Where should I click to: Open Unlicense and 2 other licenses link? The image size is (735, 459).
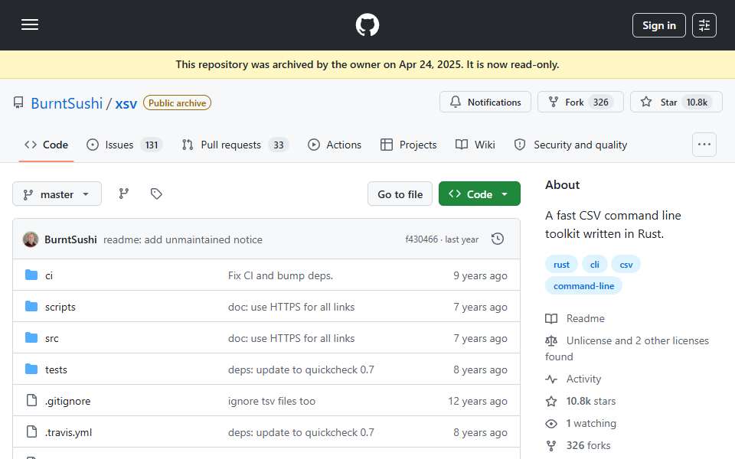pos(627,349)
